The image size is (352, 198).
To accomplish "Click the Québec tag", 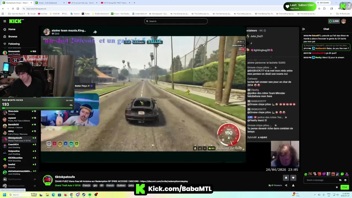I will click(121, 185).
